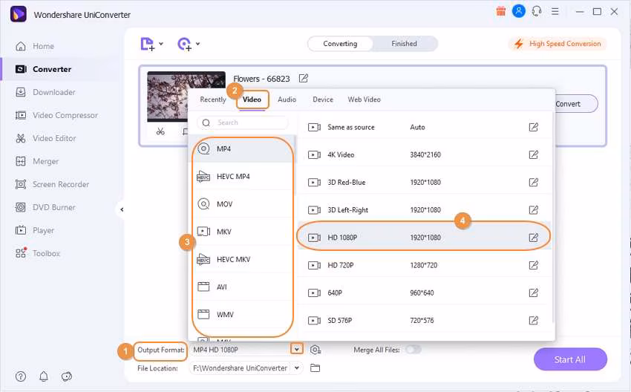Select AVI format
This screenshot has width=631, height=392.
[242, 287]
